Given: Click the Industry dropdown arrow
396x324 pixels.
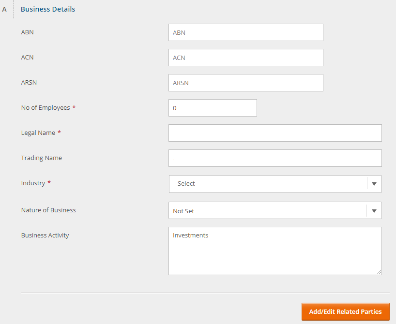Looking at the screenshot, I should (374, 184).
